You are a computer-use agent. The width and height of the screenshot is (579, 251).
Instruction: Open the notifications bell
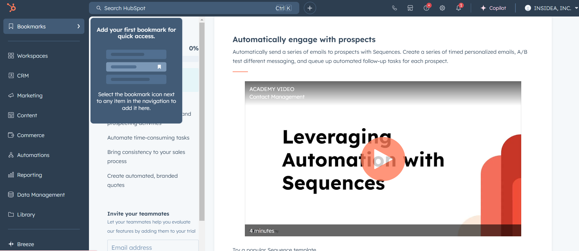coord(458,8)
